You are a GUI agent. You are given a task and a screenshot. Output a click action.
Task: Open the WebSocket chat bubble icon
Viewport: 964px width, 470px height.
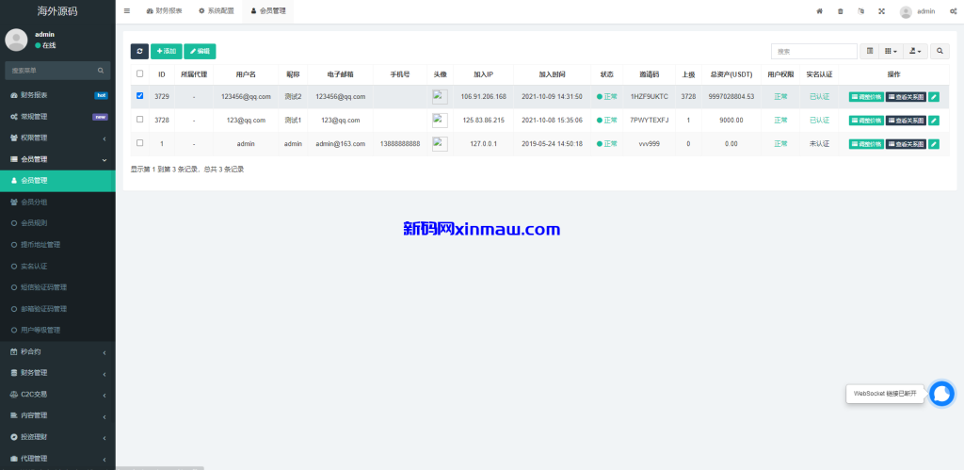[941, 394]
